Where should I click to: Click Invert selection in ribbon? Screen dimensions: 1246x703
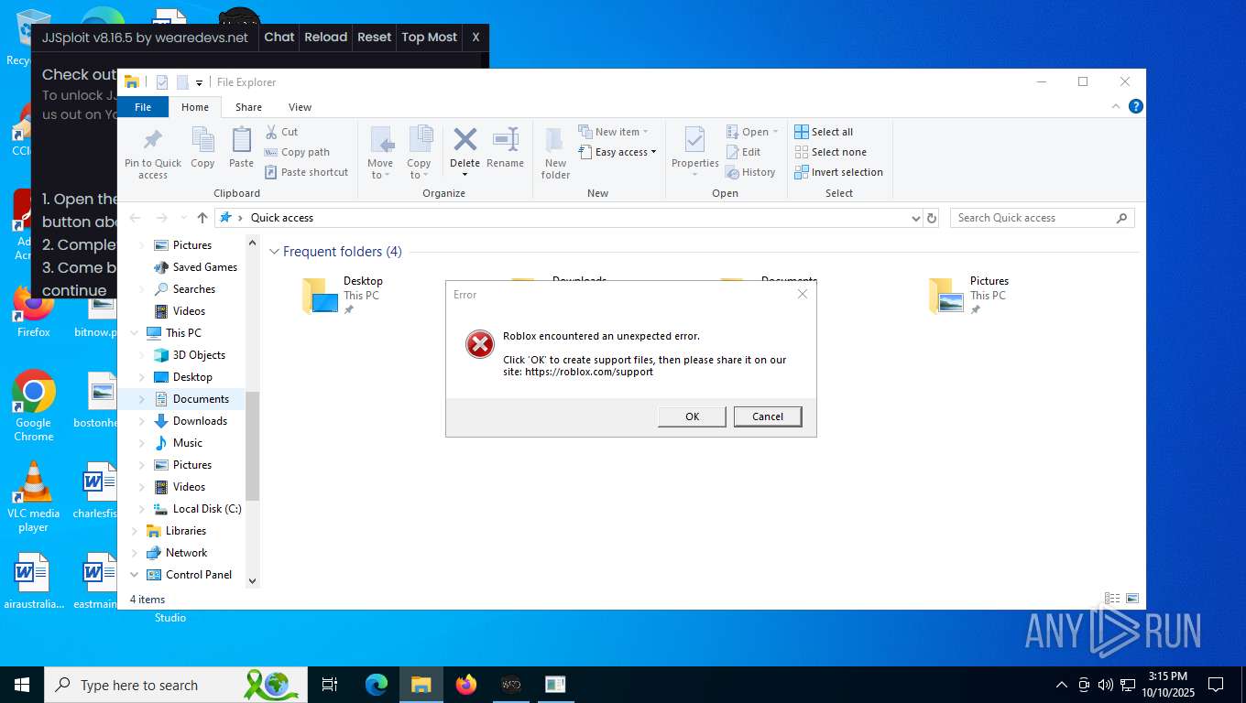click(x=838, y=172)
